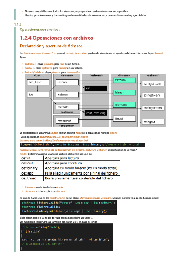Click the green 'ofstream' diagram box

point(124,105)
